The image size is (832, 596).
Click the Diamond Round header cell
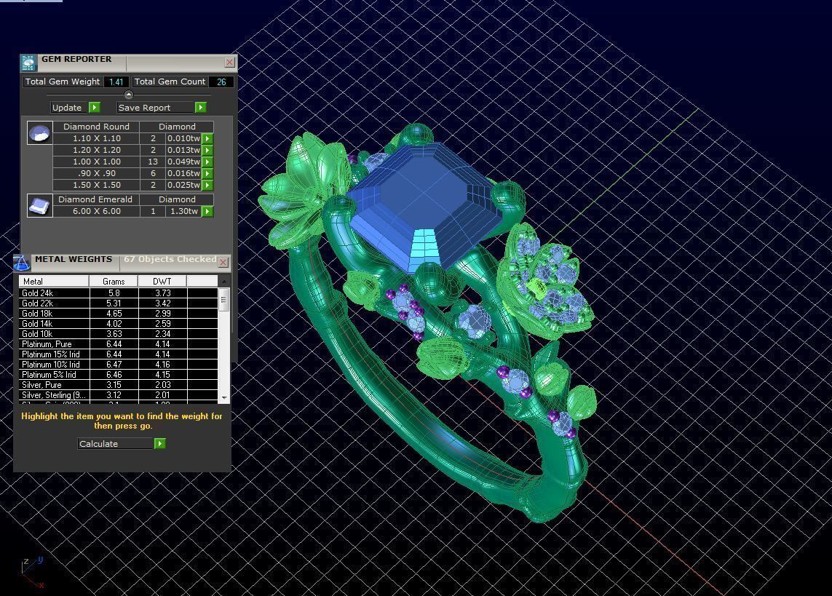[96, 127]
